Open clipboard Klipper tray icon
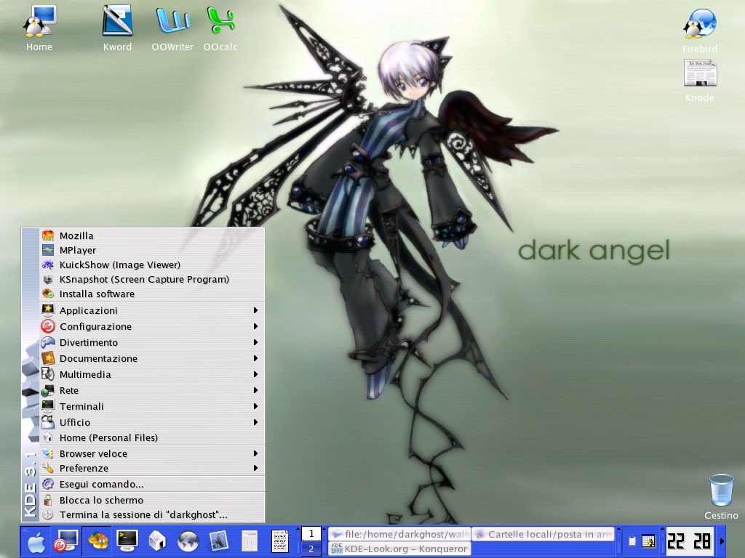745x558 pixels. point(632,541)
